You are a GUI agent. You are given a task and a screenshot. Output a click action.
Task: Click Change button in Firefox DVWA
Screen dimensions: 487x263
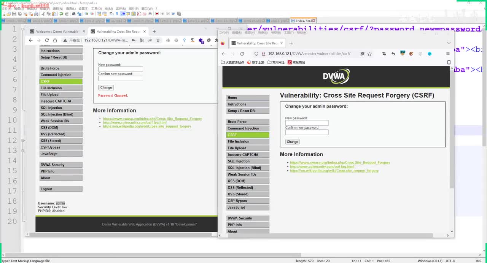(x=292, y=142)
